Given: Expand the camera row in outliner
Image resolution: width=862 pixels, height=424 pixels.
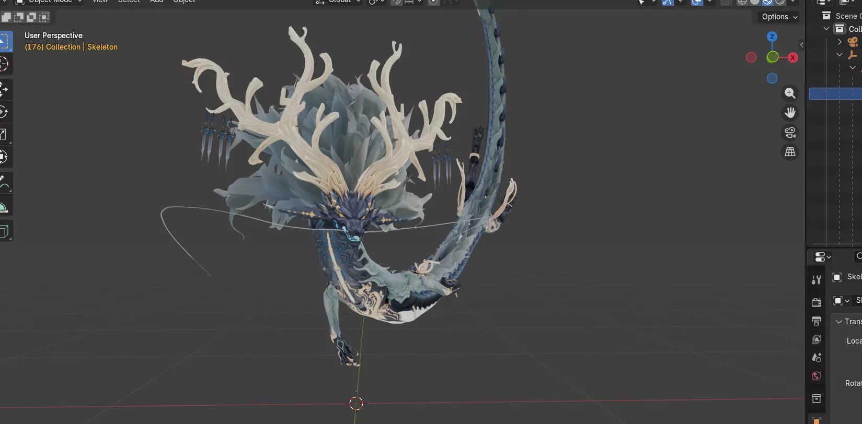Looking at the screenshot, I should pos(840,42).
